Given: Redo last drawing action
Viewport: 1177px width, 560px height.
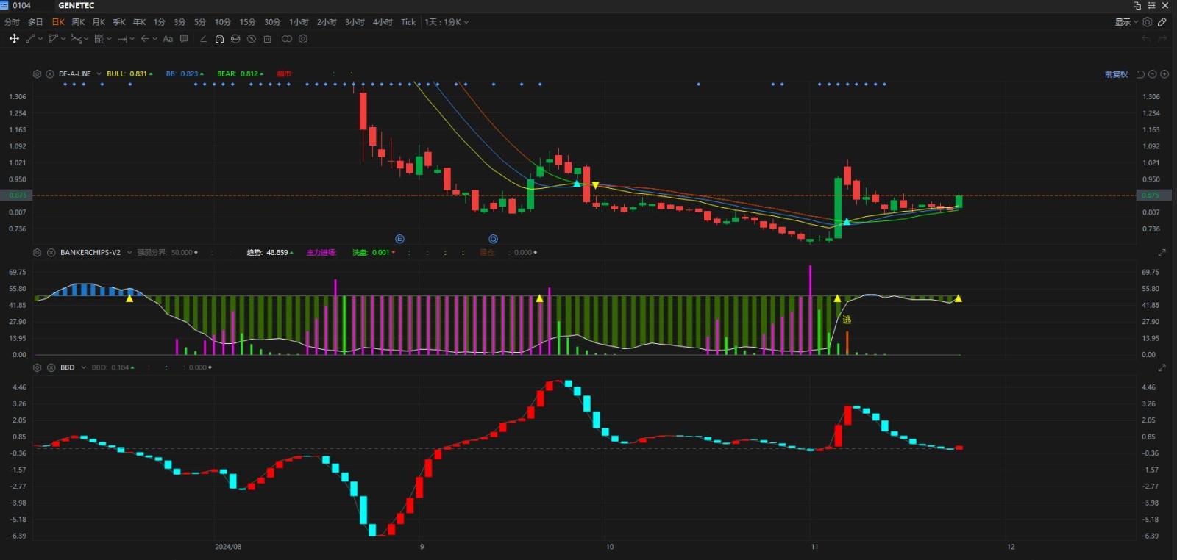Looking at the screenshot, I should point(1163,39).
